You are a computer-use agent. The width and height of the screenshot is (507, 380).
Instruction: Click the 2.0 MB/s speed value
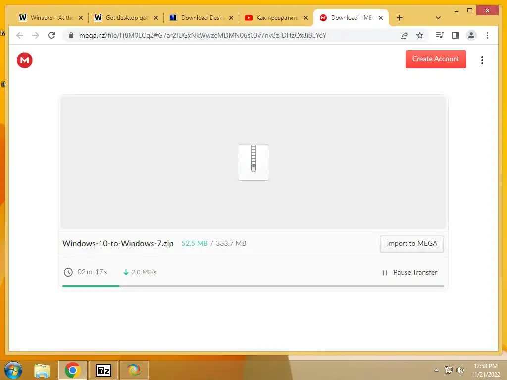144,272
